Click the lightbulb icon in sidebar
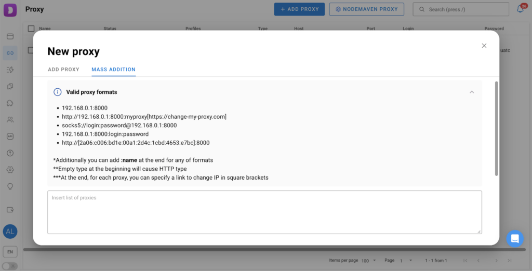 (10, 186)
